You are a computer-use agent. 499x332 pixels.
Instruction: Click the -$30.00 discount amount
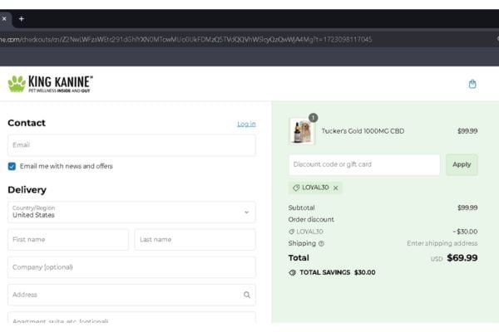tap(465, 232)
